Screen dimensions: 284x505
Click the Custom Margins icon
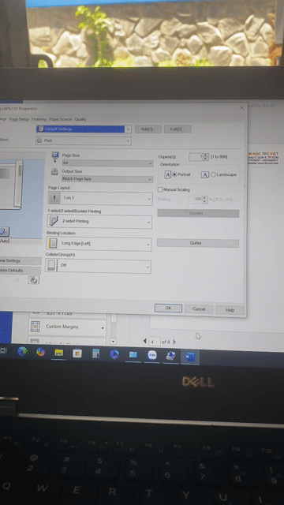(x=35, y=327)
